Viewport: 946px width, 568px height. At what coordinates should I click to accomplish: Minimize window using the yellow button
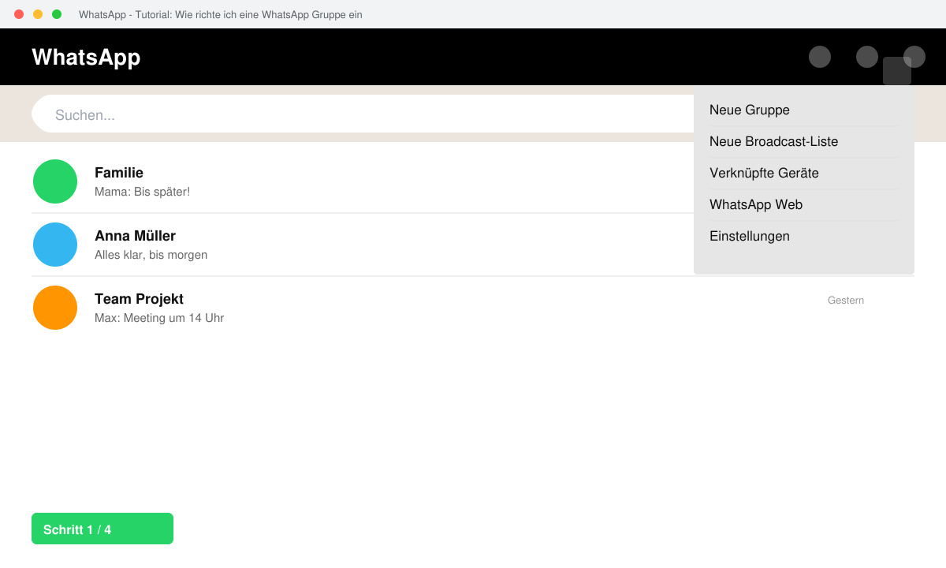[x=38, y=14]
